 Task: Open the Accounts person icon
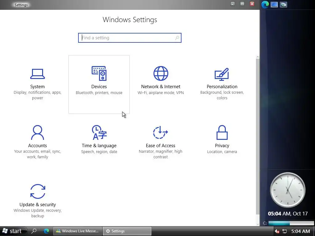coord(37,132)
